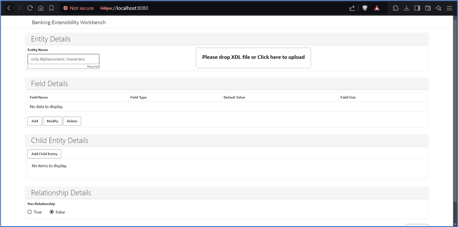This screenshot has height=227, width=458.
Task: Open the Brave wallet icon
Action: point(428,8)
